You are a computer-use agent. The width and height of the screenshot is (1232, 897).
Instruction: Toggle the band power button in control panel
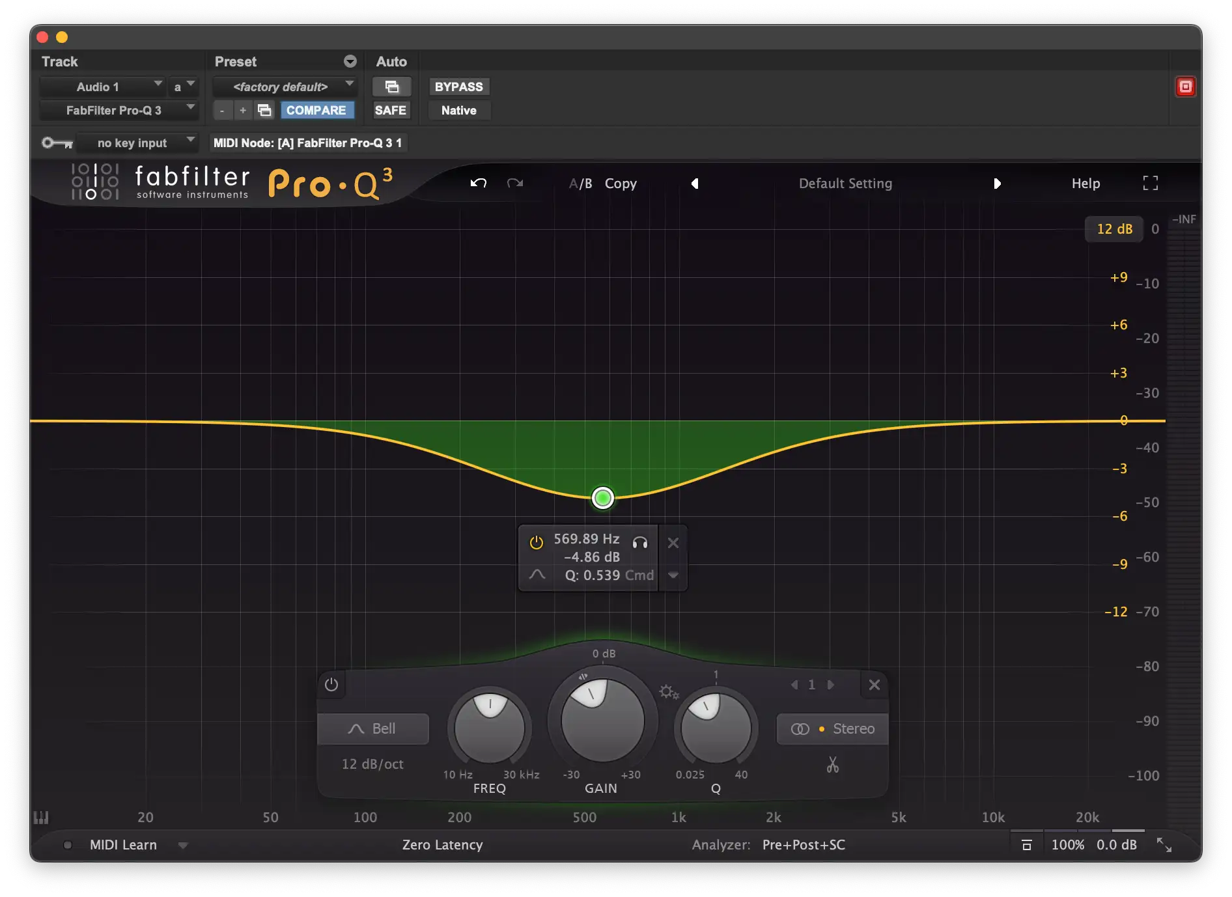point(331,685)
